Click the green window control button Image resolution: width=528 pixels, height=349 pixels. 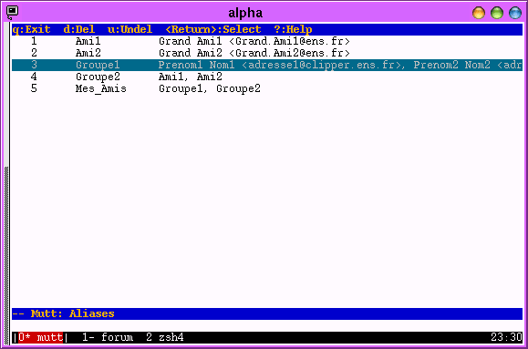coord(497,13)
